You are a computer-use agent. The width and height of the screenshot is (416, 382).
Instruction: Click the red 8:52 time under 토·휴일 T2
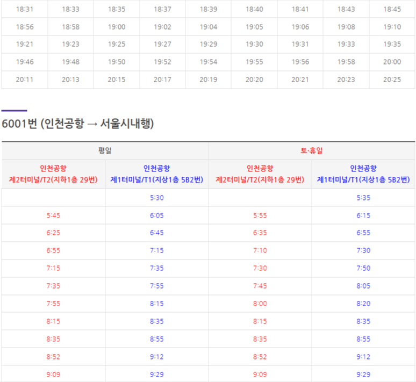260,357
